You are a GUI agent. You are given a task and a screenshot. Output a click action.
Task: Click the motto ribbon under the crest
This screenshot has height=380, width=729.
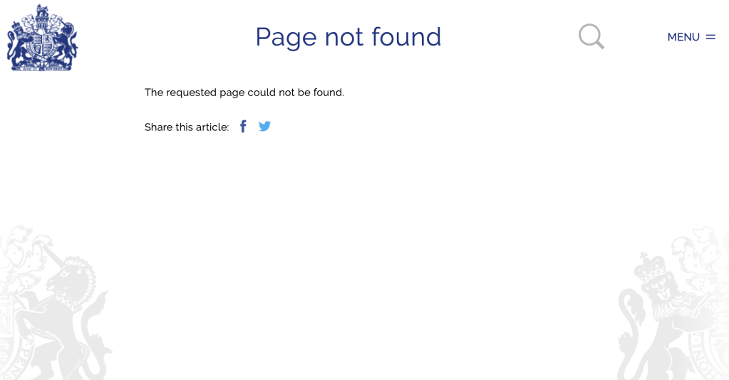tap(42, 68)
